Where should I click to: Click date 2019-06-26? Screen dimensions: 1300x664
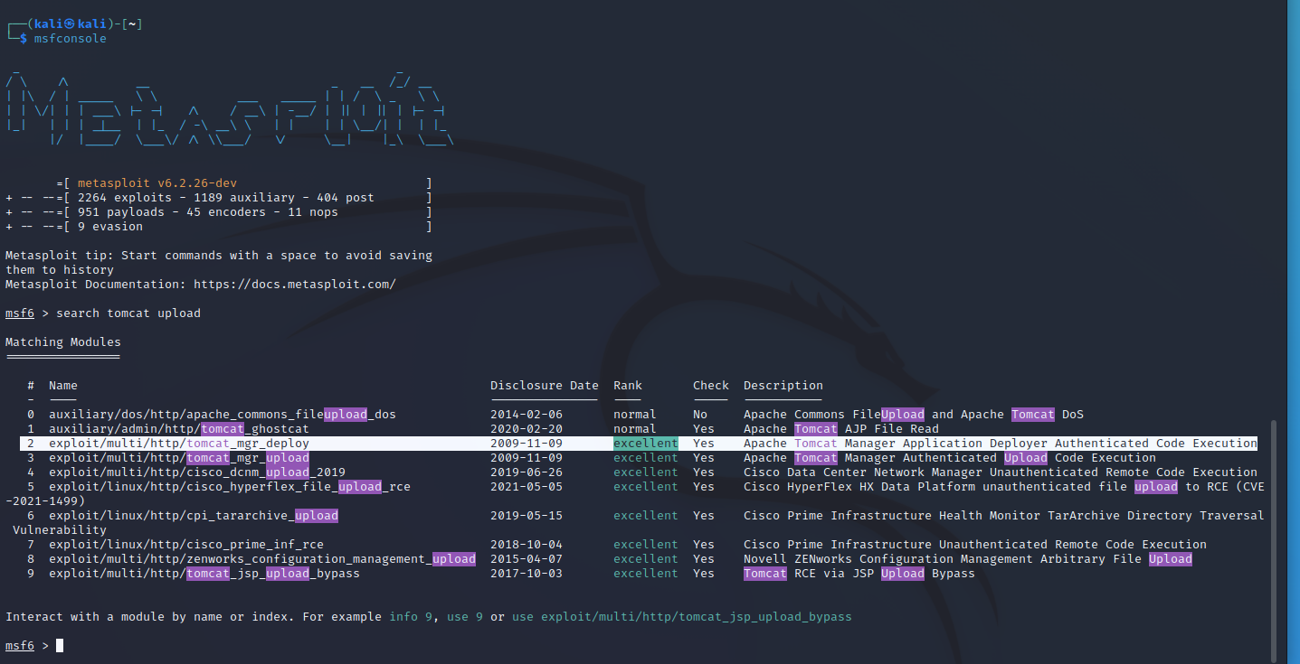pyautogui.click(x=527, y=472)
